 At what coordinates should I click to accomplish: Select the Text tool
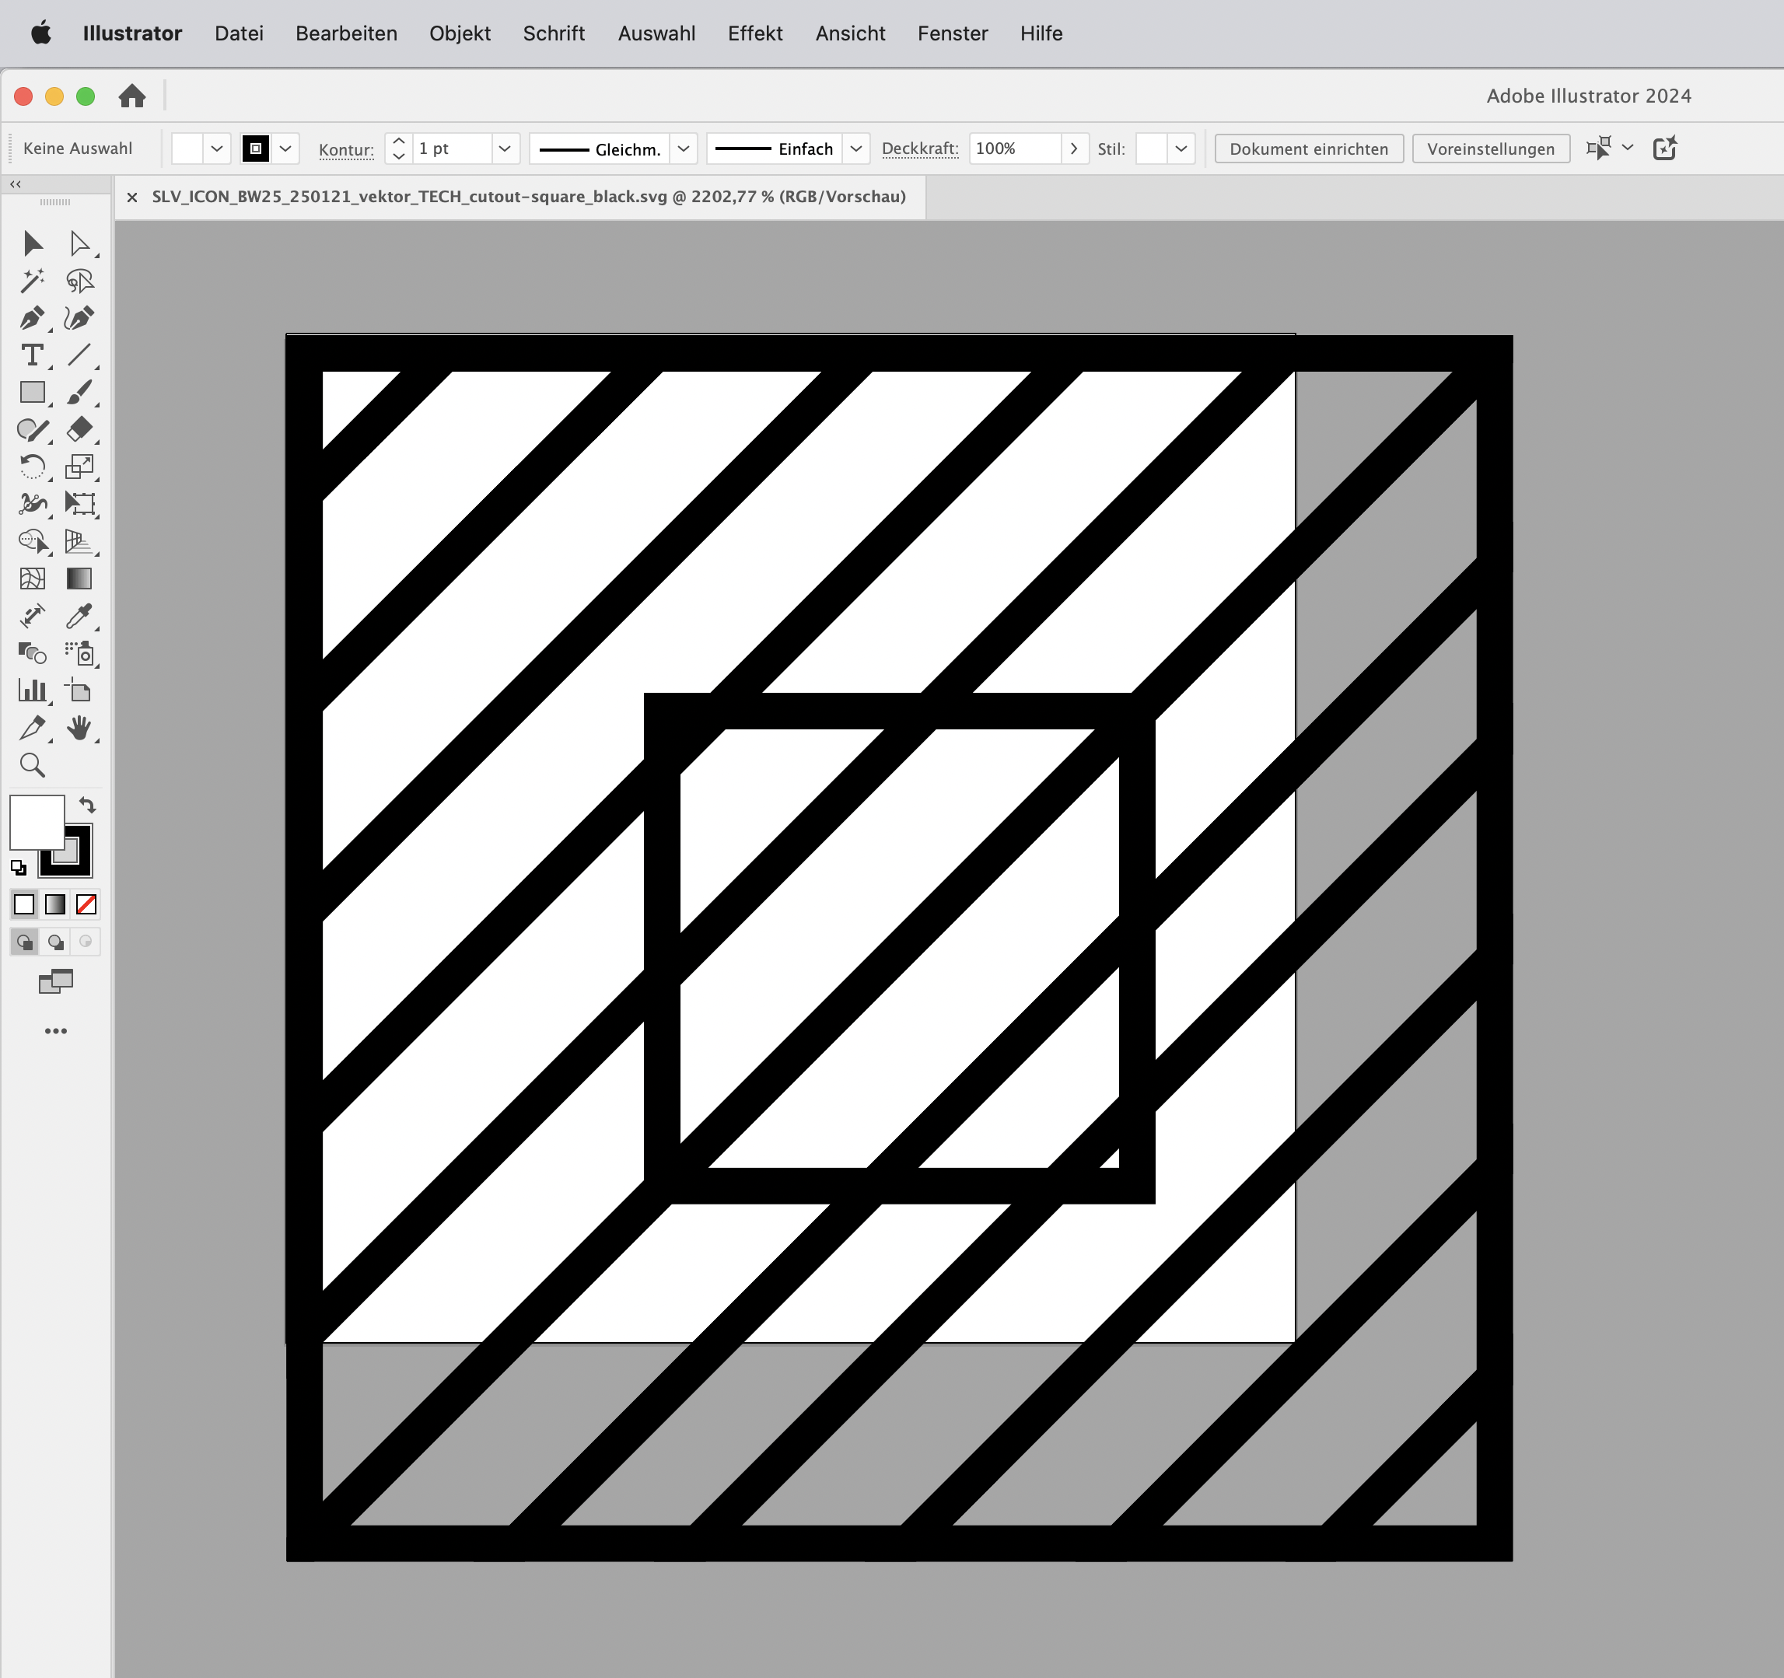pos(33,356)
